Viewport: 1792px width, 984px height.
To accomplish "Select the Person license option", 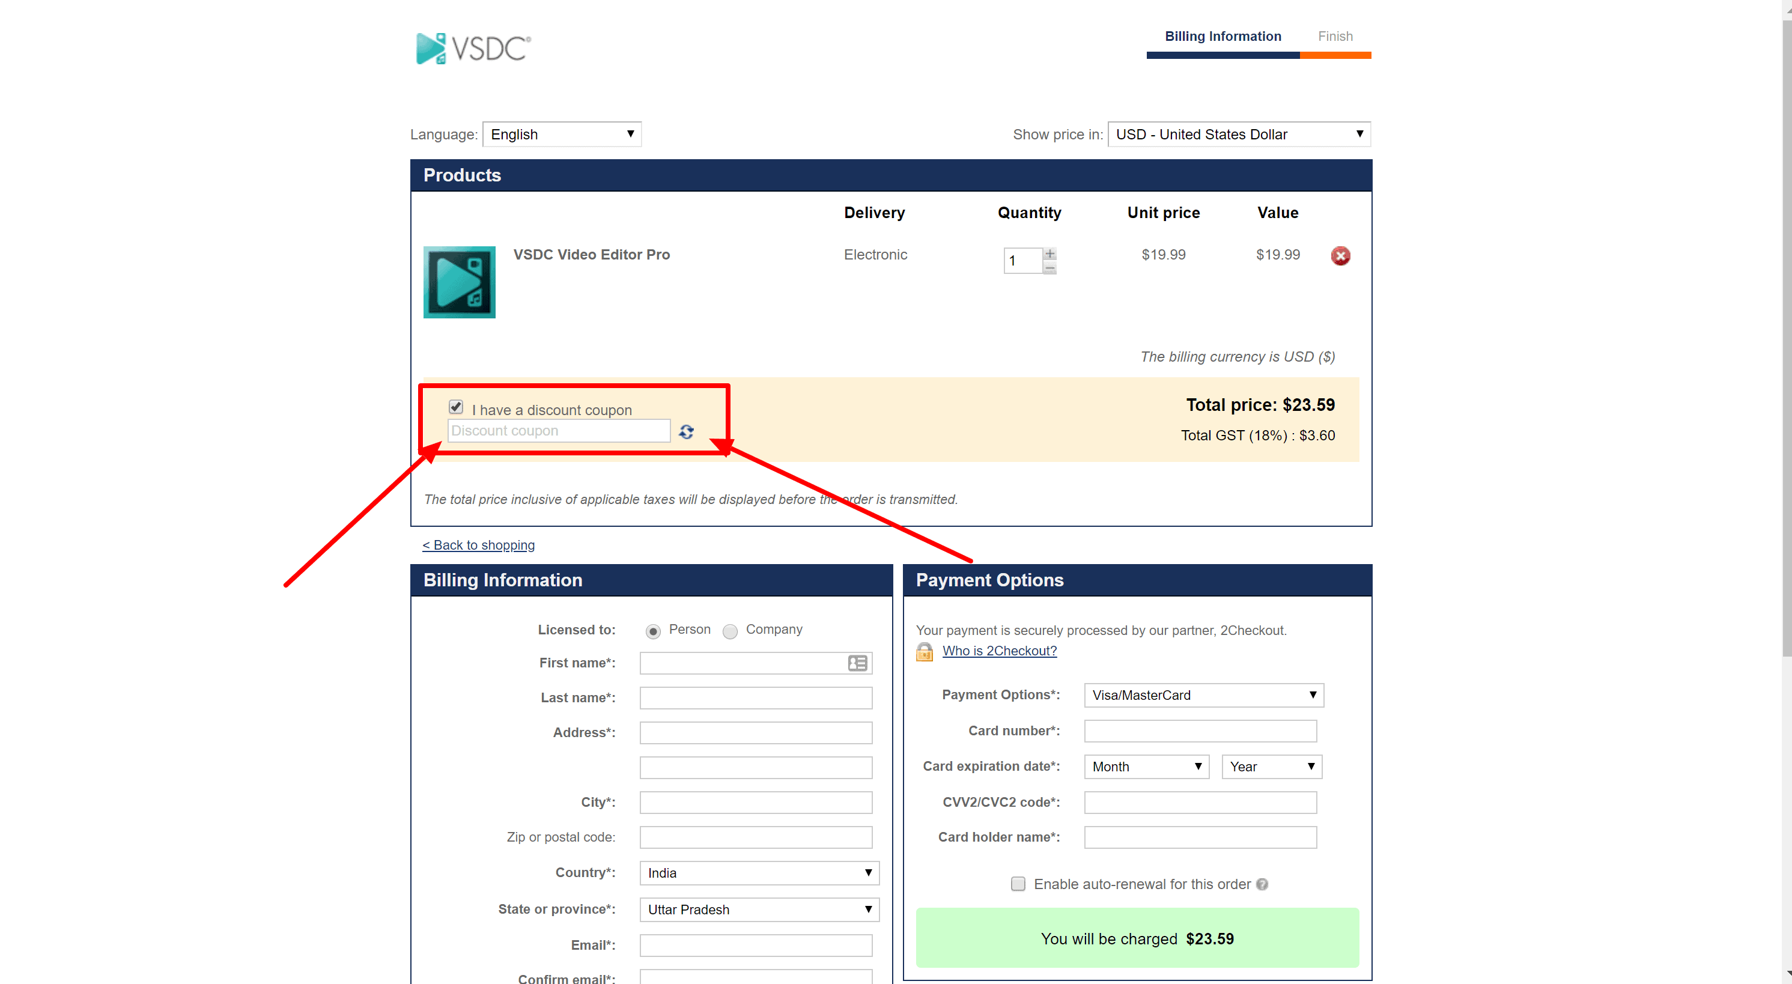I will tap(652, 631).
